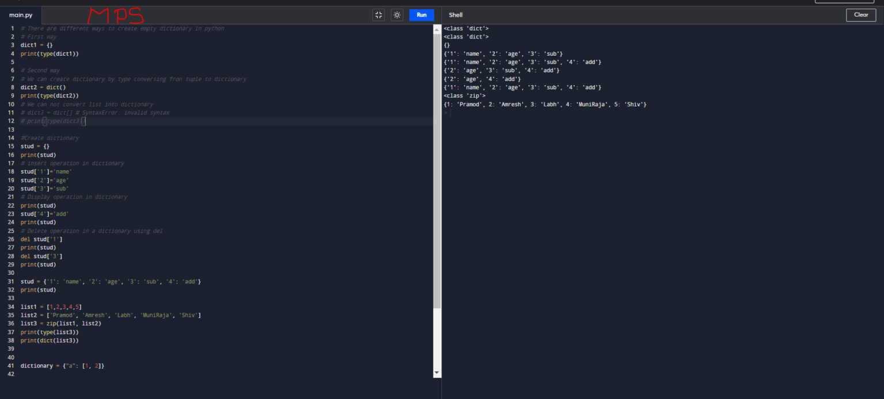884x399 pixels.
Task: Select the main.py file tab
Action: tap(21, 15)
